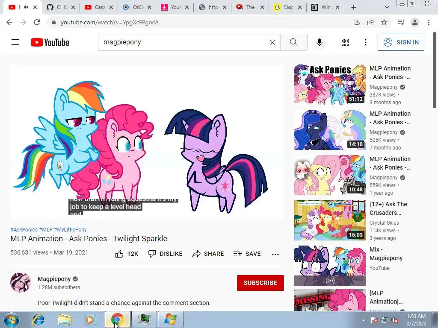Open the Ask Ponies 51:13 video thumbnail

(330, 84)
